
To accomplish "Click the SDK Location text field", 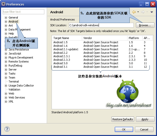I will (101, 25).
